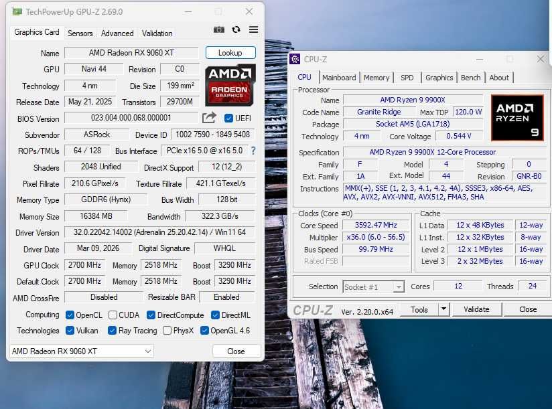552x409 pixels.
Task: Toggle the OpenGL 4.6 checkbox
Action: pyautogui.click(x=204, y=331)
